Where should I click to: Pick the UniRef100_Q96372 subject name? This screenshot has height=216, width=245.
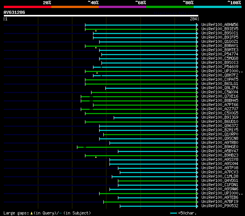click(x=220, y=126)
